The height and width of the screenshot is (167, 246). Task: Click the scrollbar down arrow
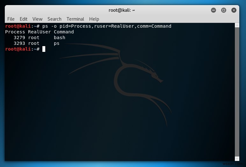point(237,159)
